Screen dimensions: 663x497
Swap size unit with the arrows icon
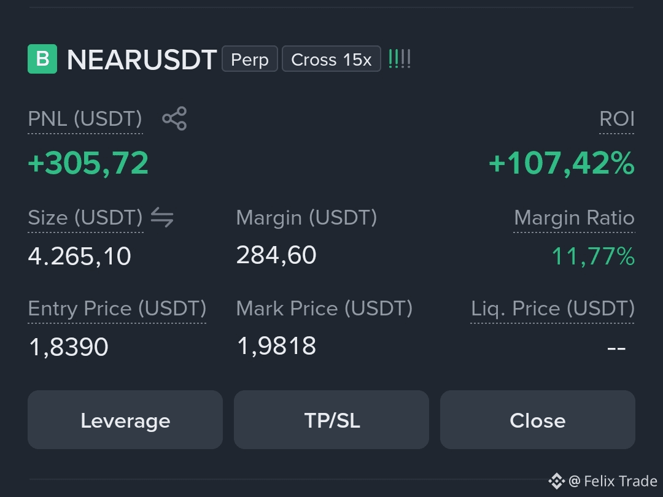coord(162,217)
